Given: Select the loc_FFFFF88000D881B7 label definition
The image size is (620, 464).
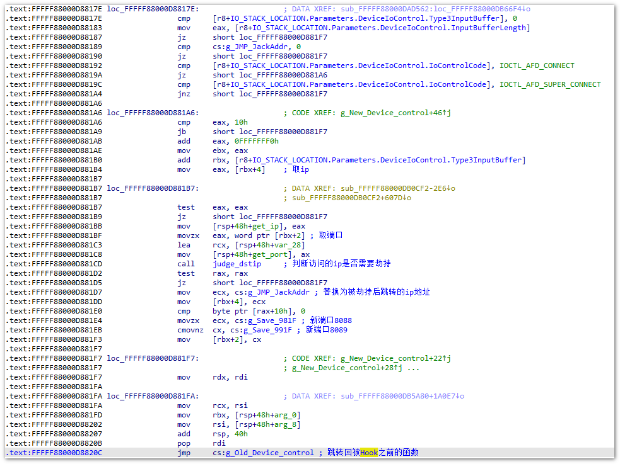Looking at the screenshot, I should click(152, 188).
